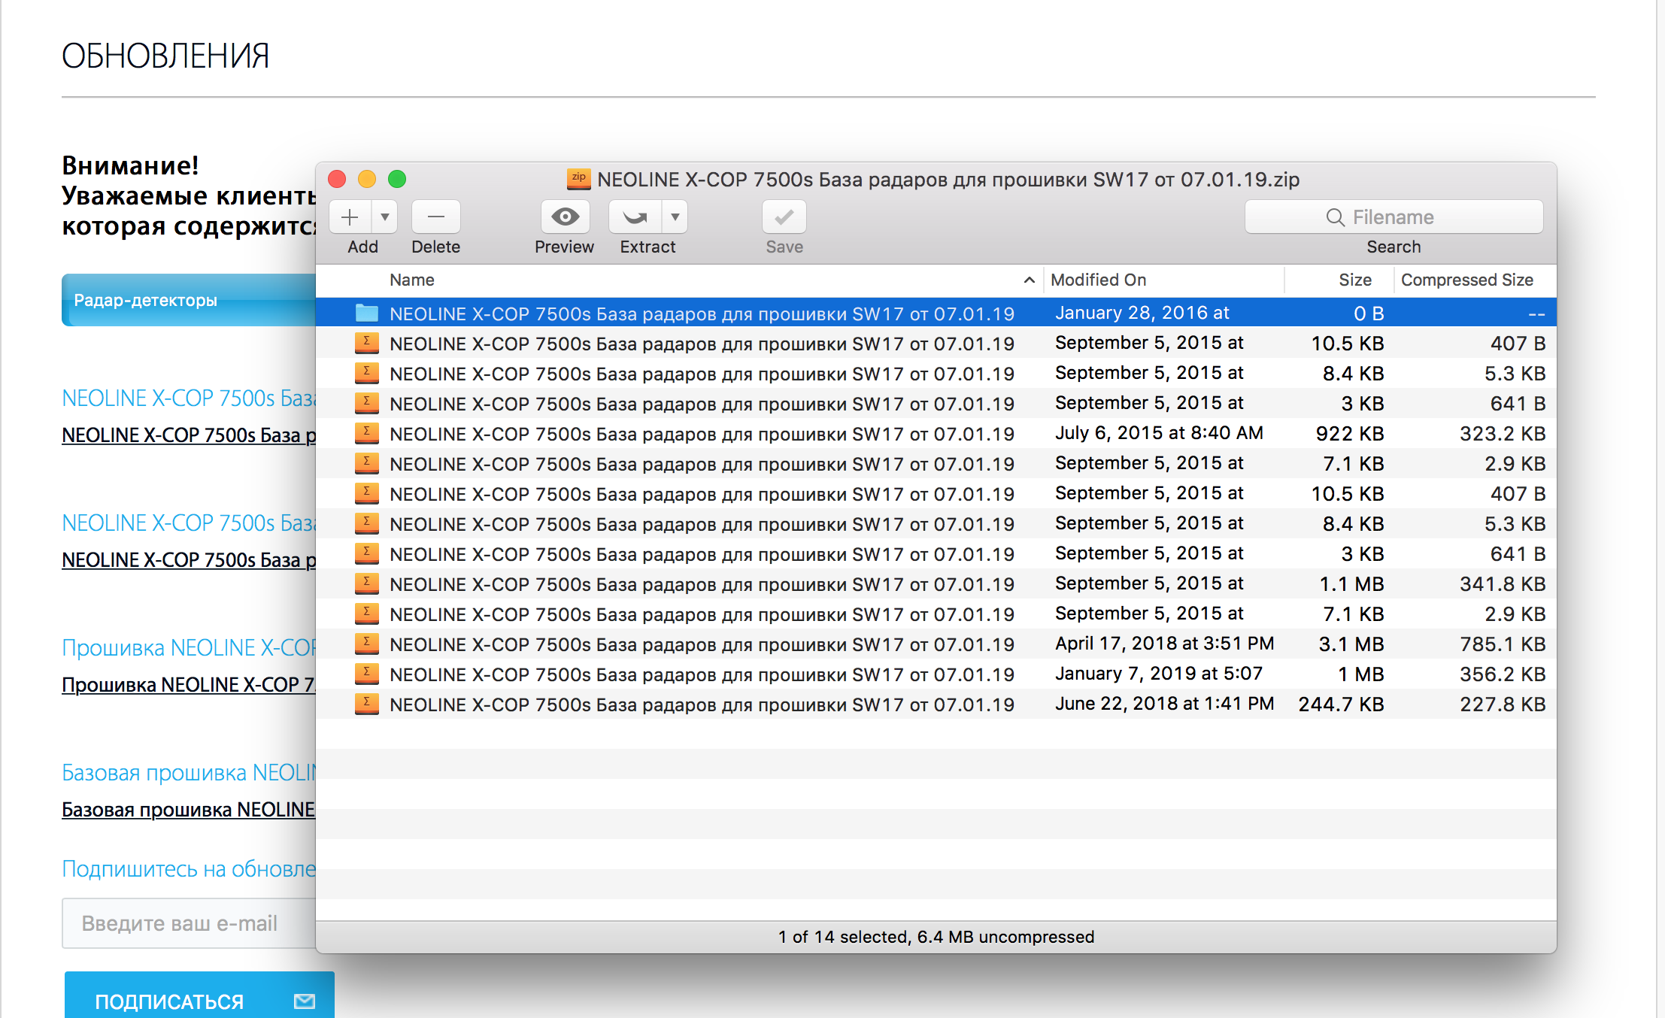
Task: Click the Filename search field
Action: (1394, 217)
